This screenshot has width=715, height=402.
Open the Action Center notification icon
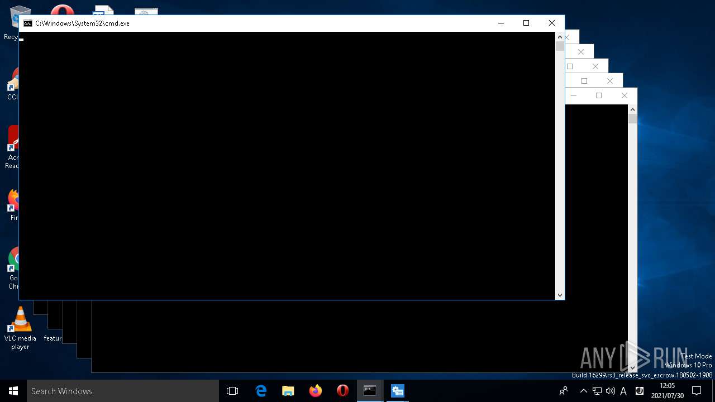pyautogui.click(x=697, y=391)
